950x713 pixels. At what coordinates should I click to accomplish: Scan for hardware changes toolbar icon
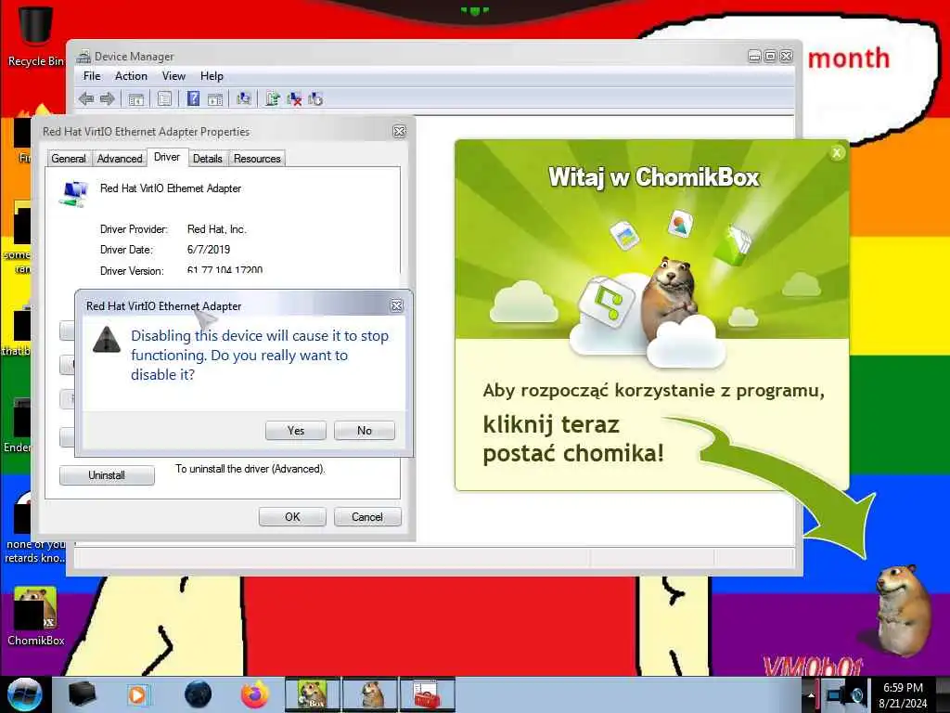244,98
